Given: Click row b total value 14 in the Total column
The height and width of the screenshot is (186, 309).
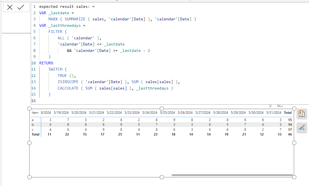Looking at the screenshot, I should tap(290, 125).
